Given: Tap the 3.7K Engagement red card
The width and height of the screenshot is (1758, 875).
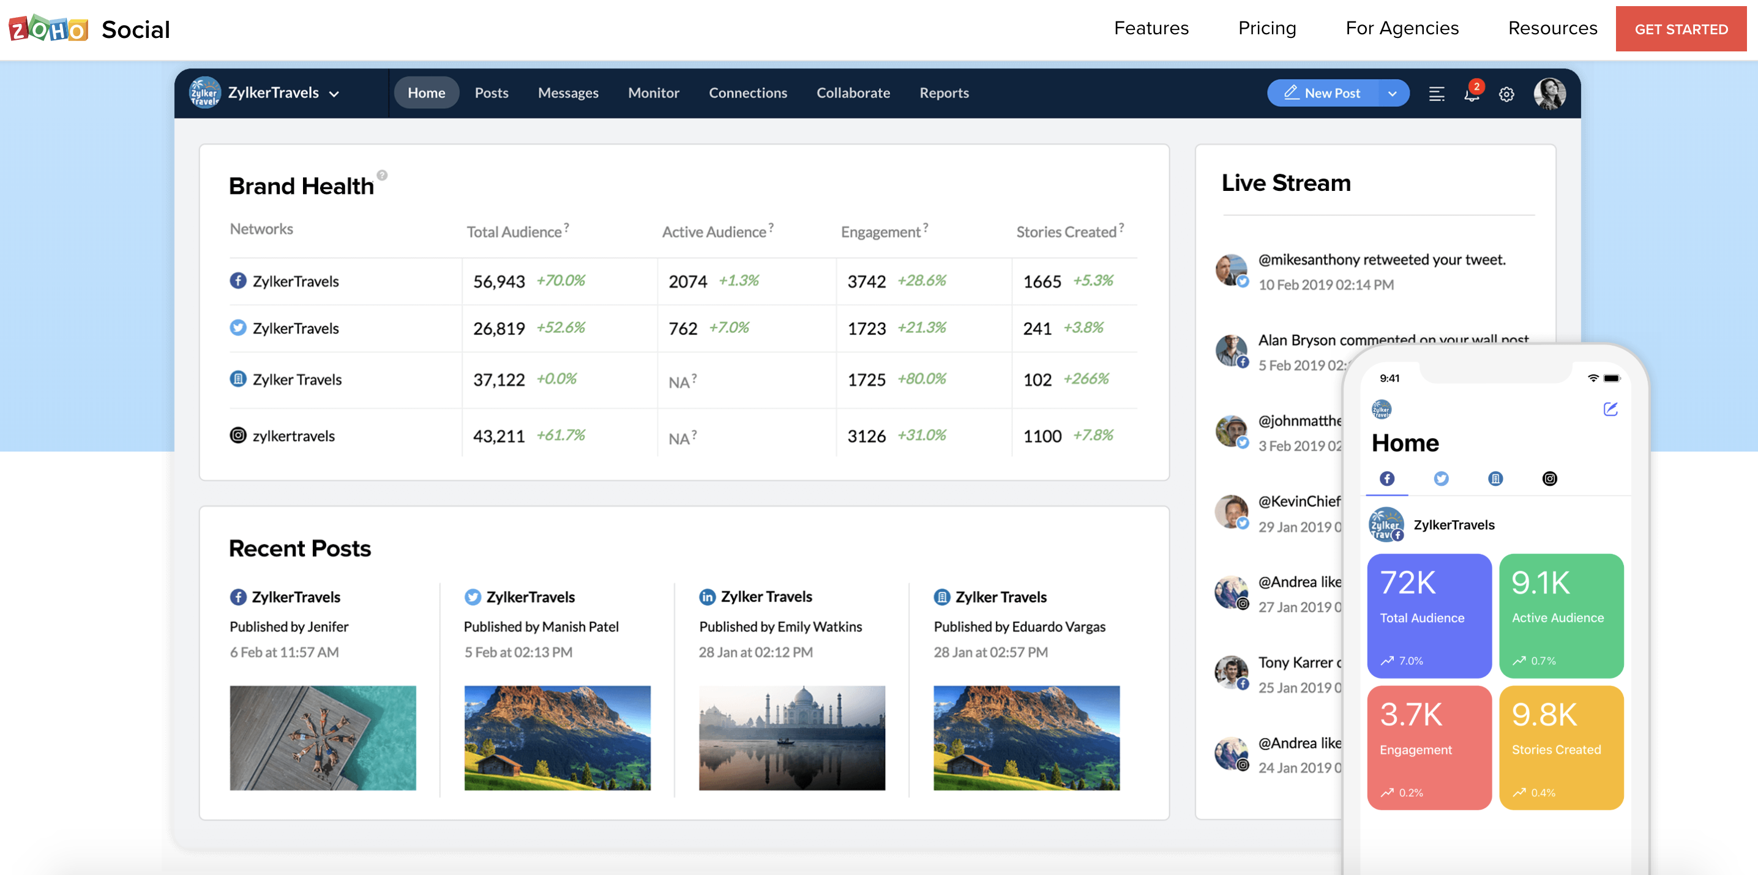Looking at the screenshot, I should click(x=1429, y=748).
